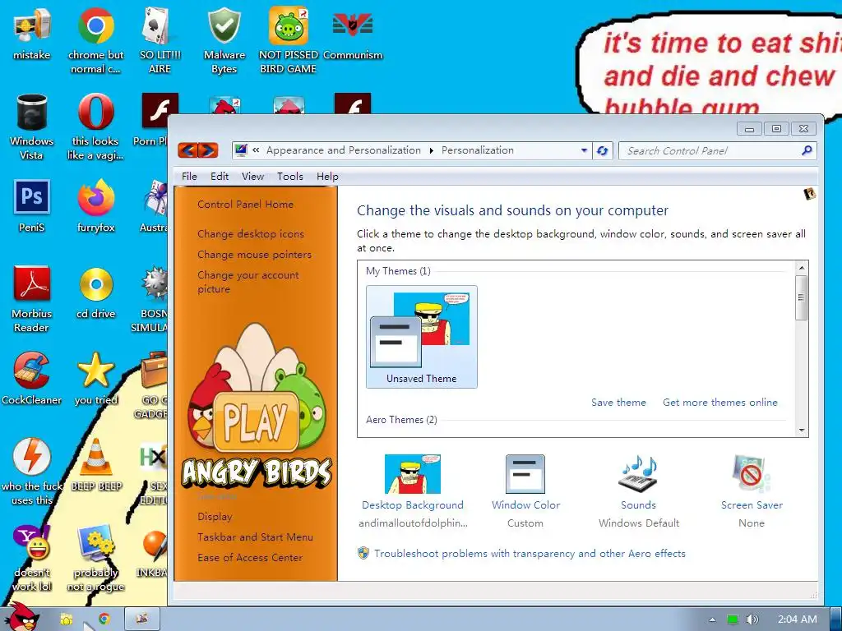
Task: Click the orange Forward arrow button
Action: tap(208, 150)
